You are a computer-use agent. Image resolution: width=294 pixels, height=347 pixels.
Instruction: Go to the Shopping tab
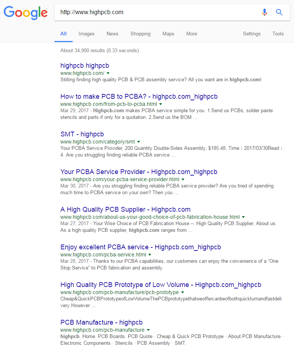click(x=140, y=34)
